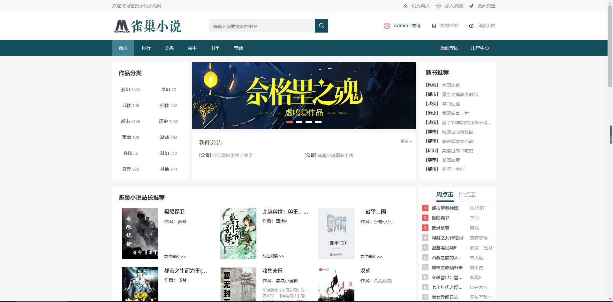Screen dimensions: 613x302
Task: Click 前往阅读 under 一戟平三国
Action: (371, 256)
